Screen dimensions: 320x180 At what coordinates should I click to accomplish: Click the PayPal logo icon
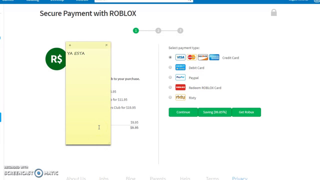[x=180, y=77]
